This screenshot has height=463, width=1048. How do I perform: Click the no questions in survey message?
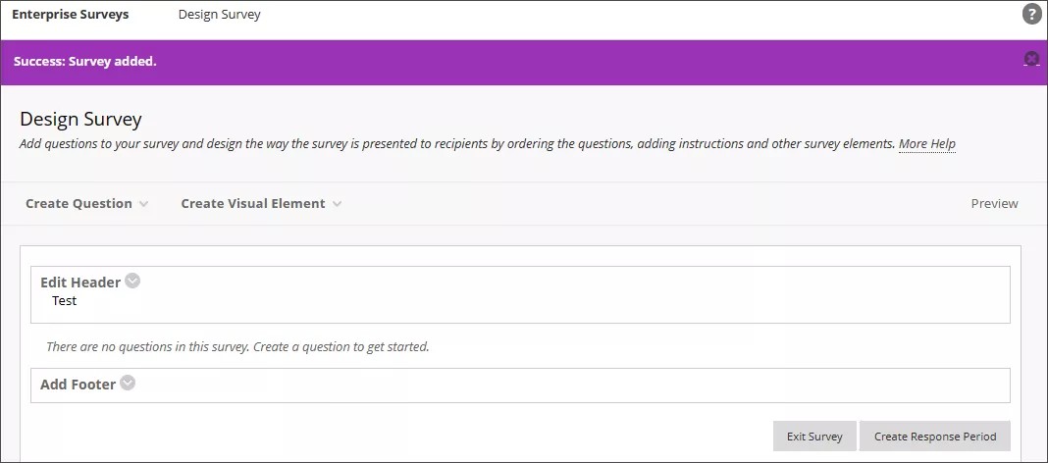click(x=237, y=346)
